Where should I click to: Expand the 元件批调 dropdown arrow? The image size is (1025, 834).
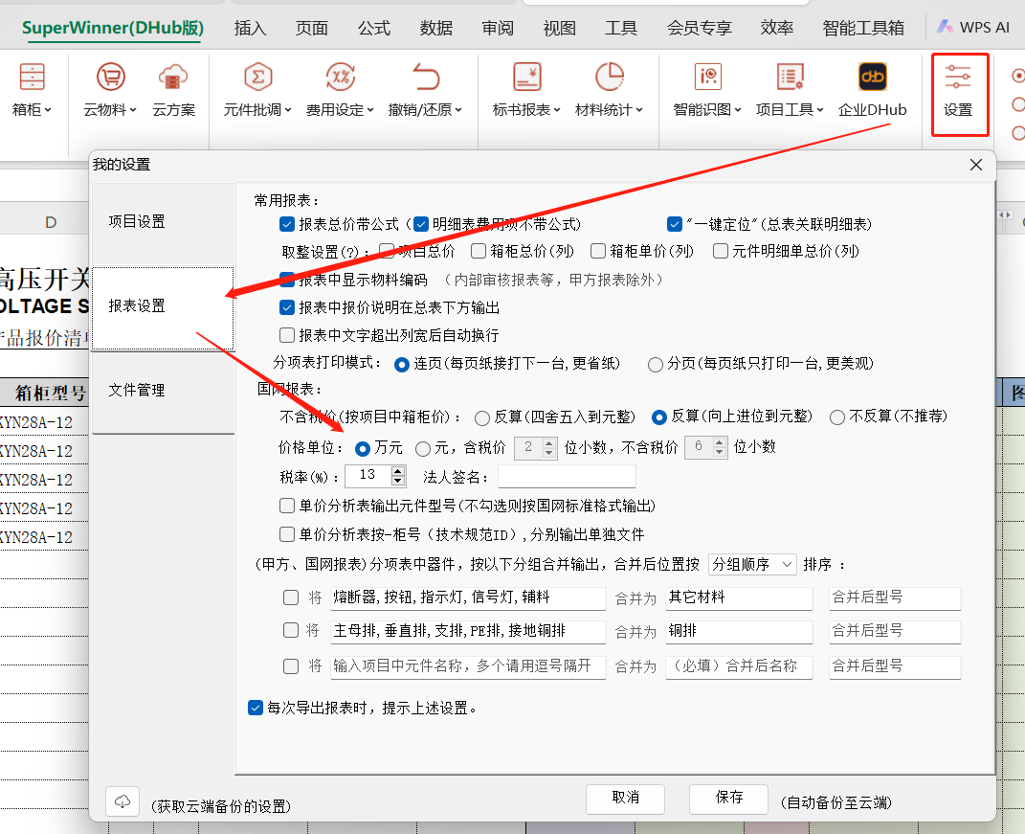[288, 110]
